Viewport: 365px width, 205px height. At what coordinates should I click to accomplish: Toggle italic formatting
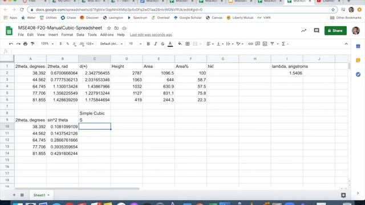pyautogui.click(x=156, y=44)
